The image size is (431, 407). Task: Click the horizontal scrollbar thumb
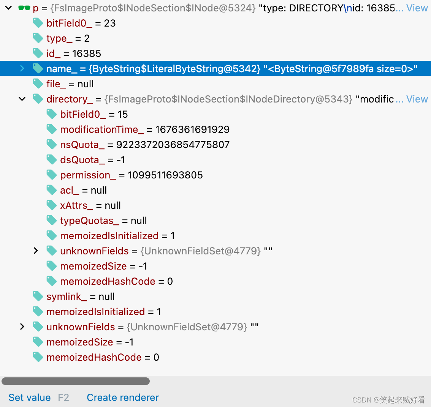(76, 381)
